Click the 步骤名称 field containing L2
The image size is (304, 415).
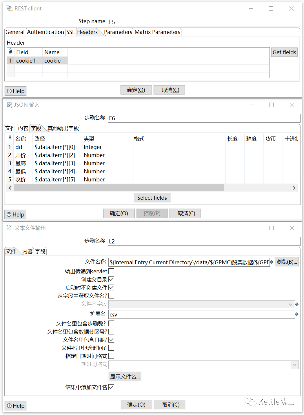pyautogui.click(x=204, y=241)
